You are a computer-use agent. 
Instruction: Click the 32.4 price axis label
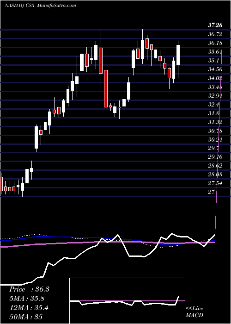[x=213, y=105]
